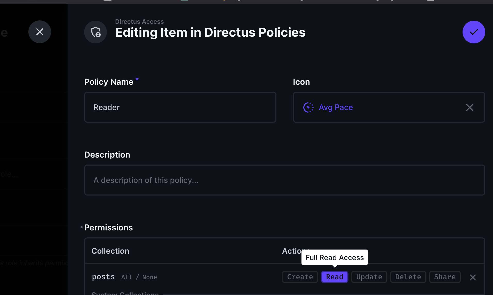Toggle Create permission for posts

coord(300,277)
